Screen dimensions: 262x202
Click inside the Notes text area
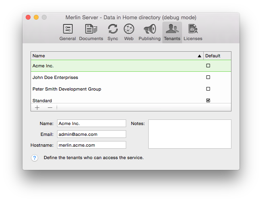click(190, 134)
